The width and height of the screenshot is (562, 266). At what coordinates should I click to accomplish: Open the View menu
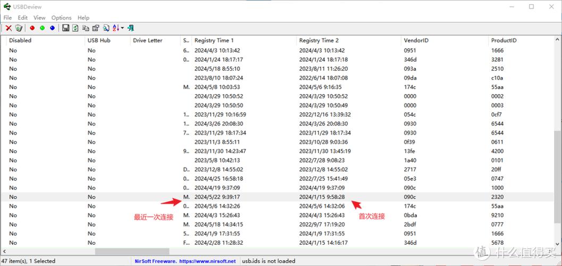coord(39,18)
